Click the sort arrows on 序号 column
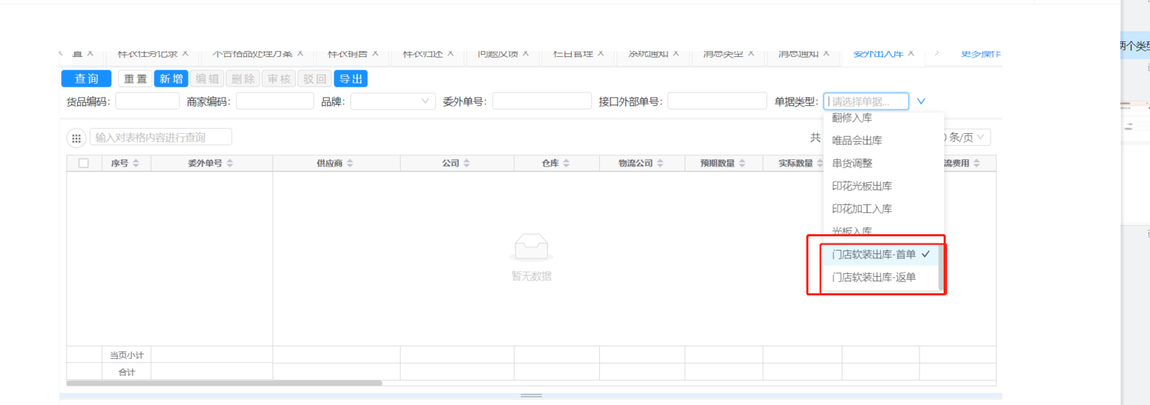The height and width of the screenshot is (405, 1150). (x=136, y=164)
